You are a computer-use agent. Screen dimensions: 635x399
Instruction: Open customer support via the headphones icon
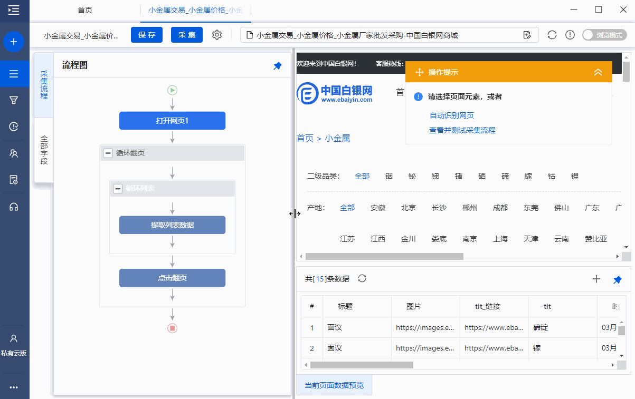pyautogui.click(x=14, y=206)
